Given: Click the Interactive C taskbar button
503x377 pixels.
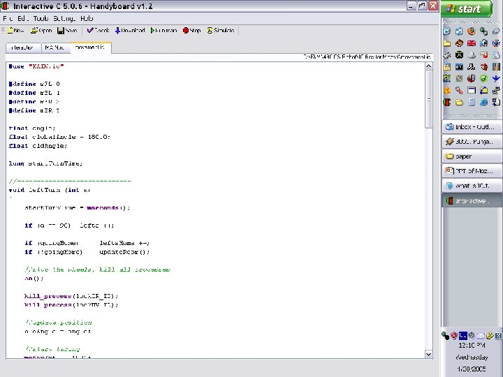Looking at the screenshot, I should pyautogui.click(x=472, y=200).
